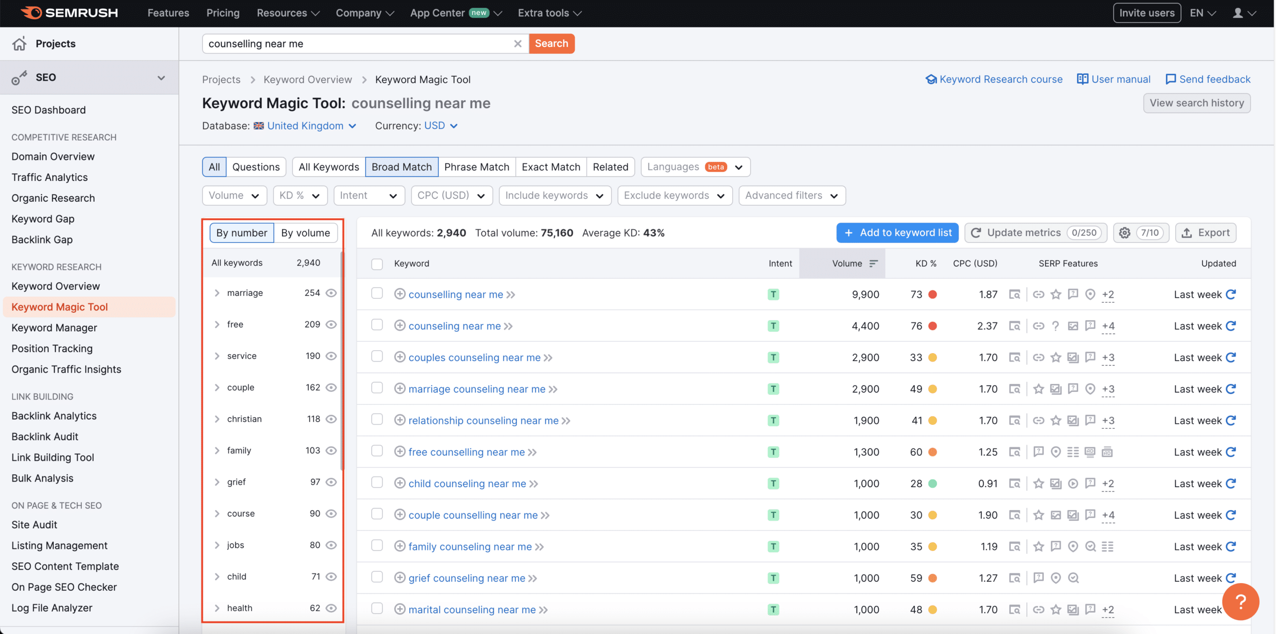The image size is (1276, 634).
Task: Switch groups to By volume
Action: point(306,233)
